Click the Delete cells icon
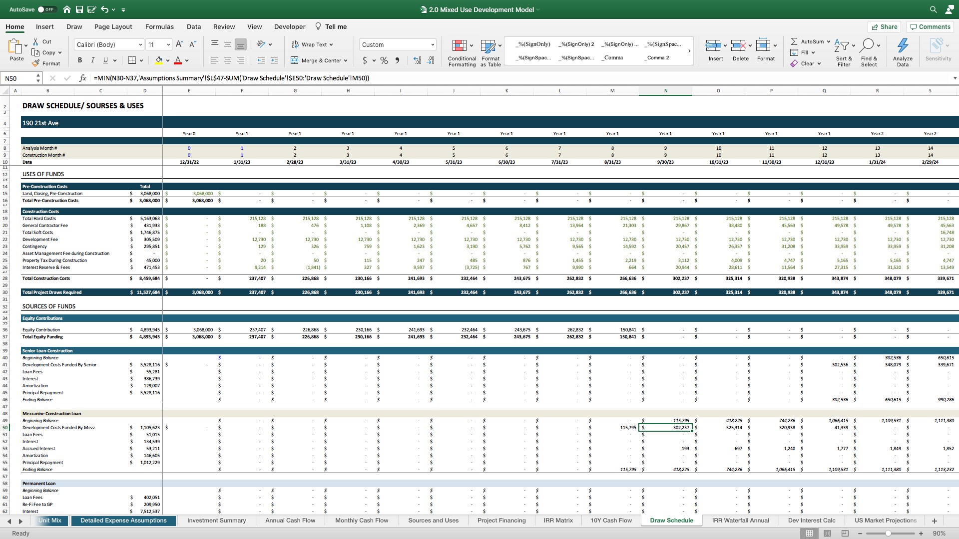Image resolution: width=959 pixels, height=539 pixels. pos(738,46)
